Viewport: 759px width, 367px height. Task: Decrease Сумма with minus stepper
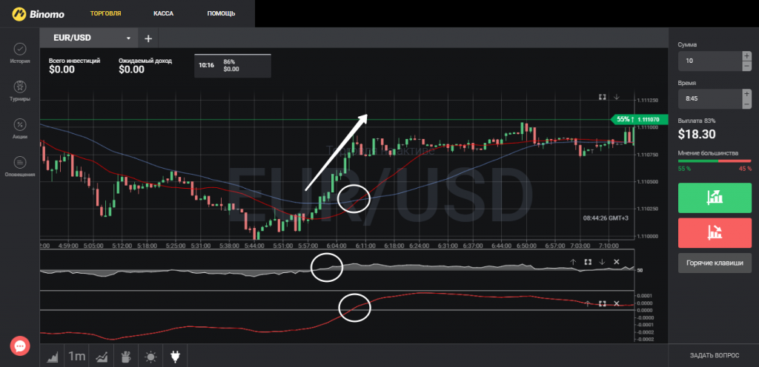click(746, 66)
